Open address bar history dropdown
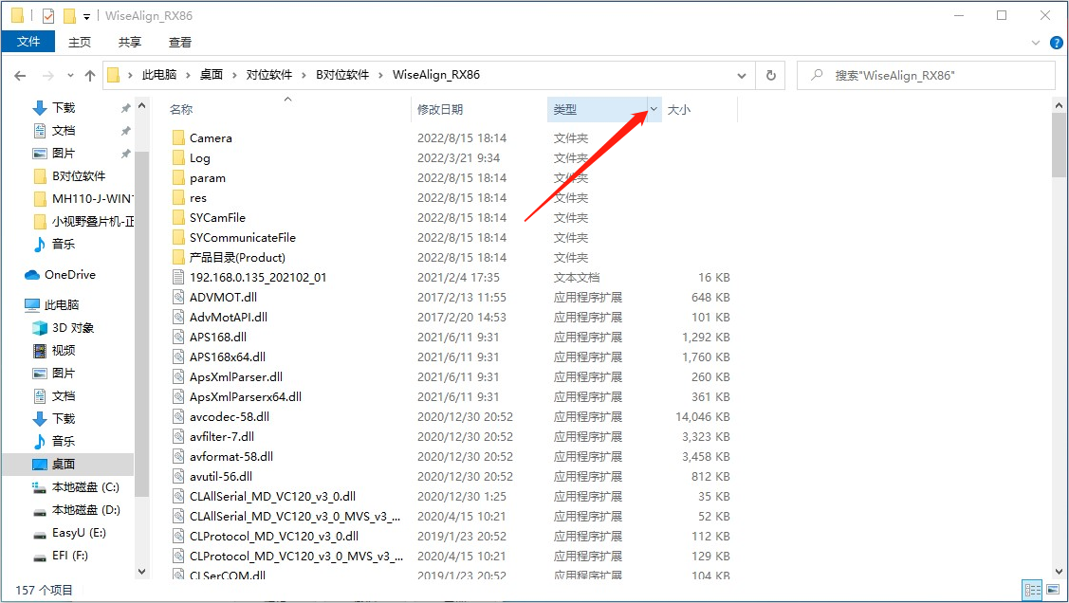This screenshot has height=603, width=1069. [744, 76]
